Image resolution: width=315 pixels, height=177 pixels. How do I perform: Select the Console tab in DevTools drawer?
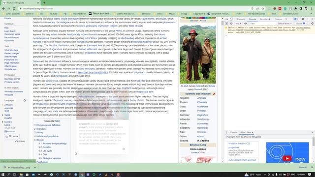233,132
